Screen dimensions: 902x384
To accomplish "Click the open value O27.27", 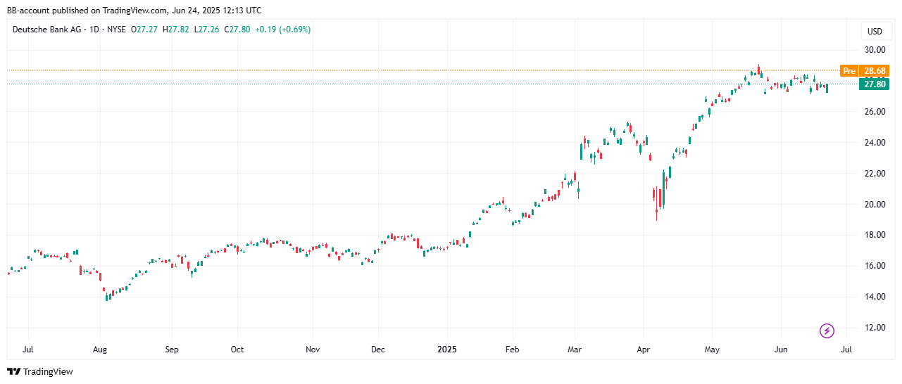I will coord(144,30).
